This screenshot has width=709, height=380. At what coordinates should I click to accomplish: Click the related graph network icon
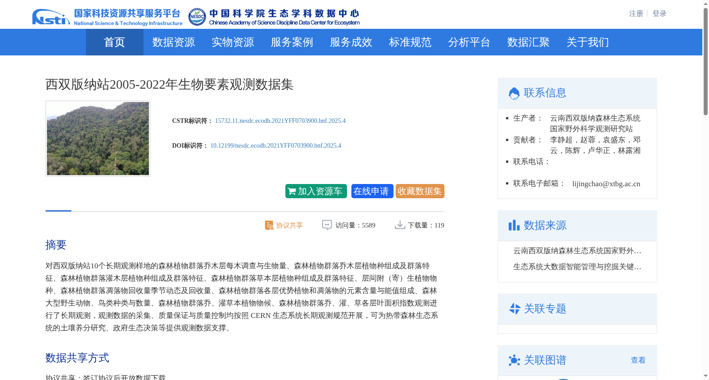pyautogui.click(x=514, y=360)
